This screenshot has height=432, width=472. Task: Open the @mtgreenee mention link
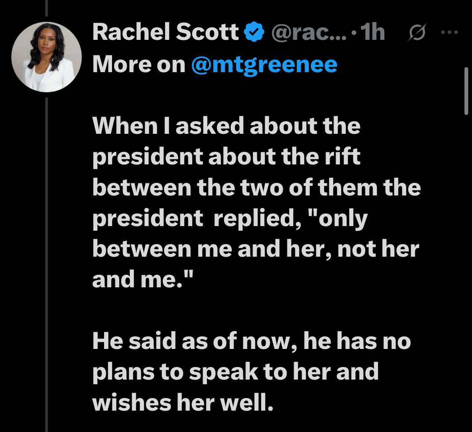264,64
